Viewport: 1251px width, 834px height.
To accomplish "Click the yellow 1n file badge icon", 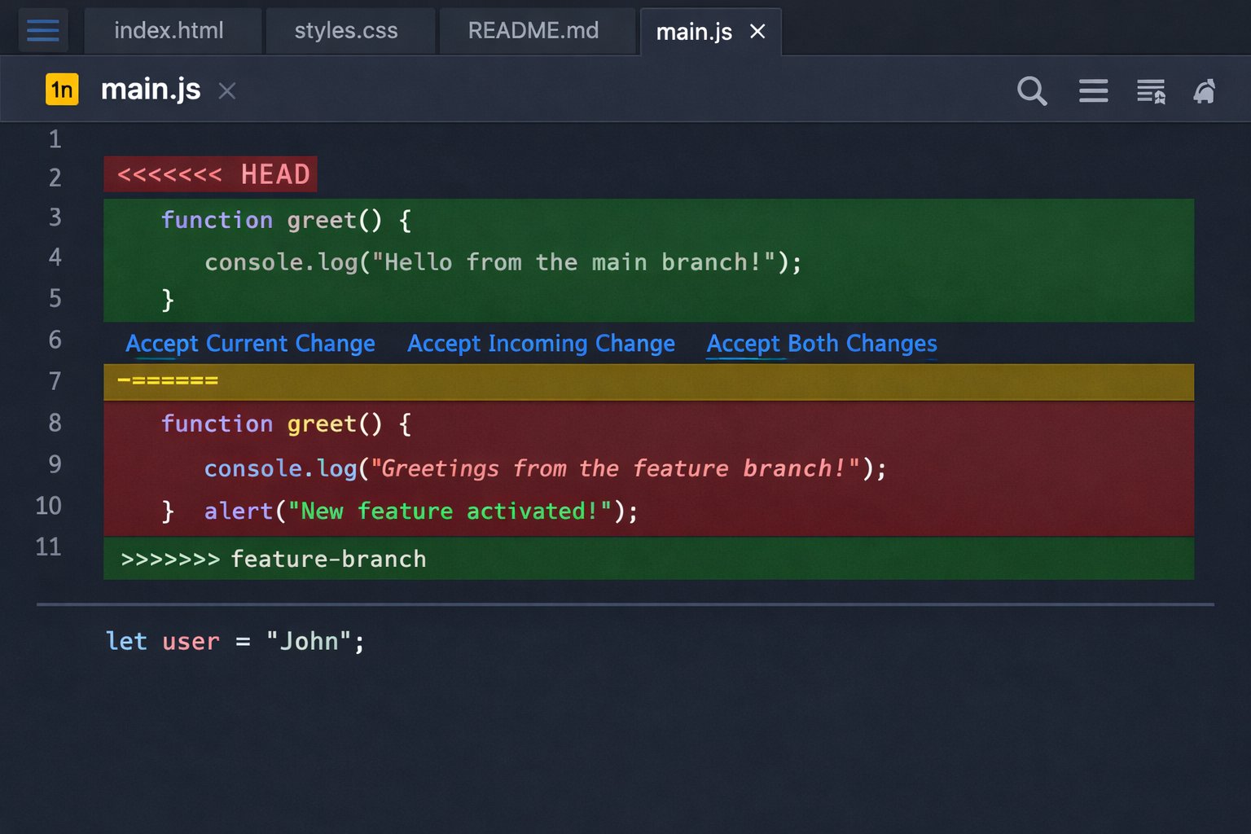I will pyautogui.click(x=63, y=90).
